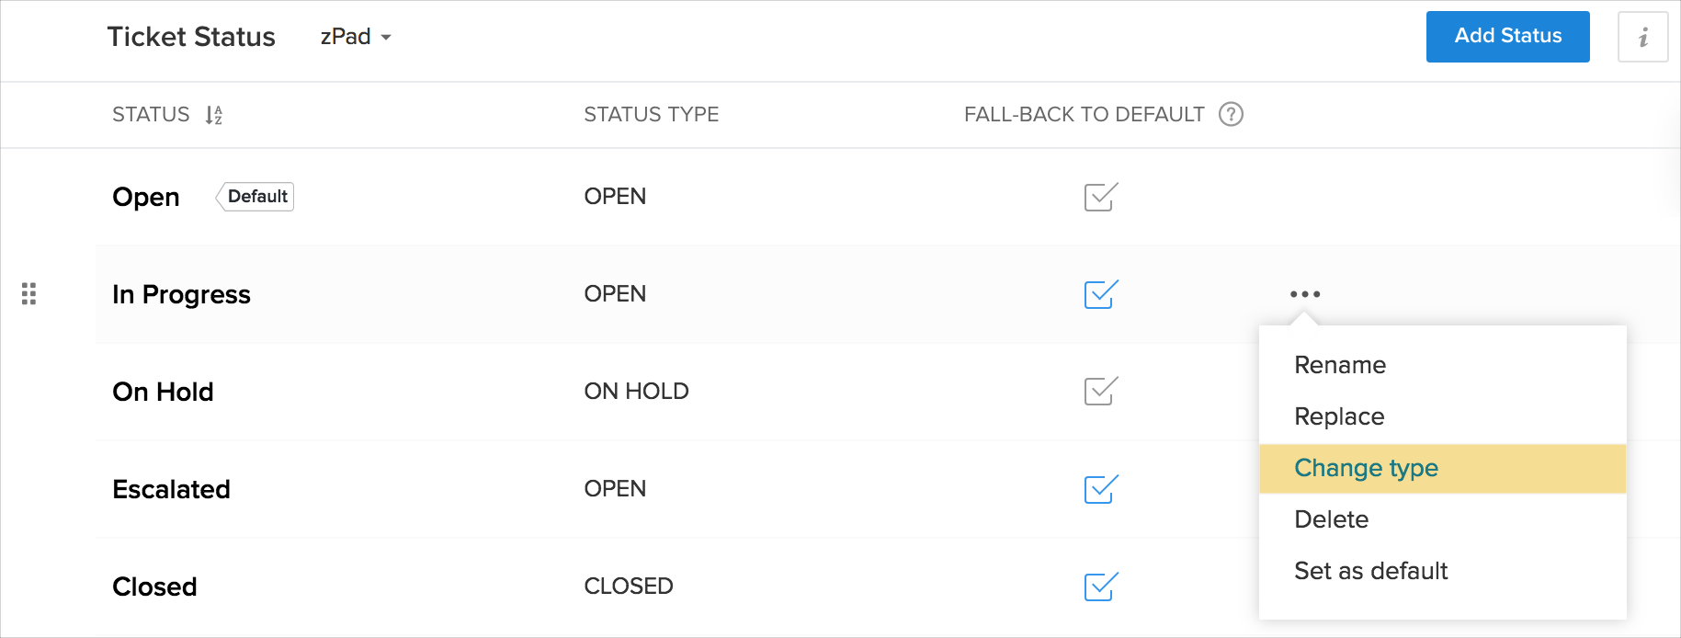This screenshot has width=1681, height=638.
Task: Select the Closed status row name
Action: 154,587
